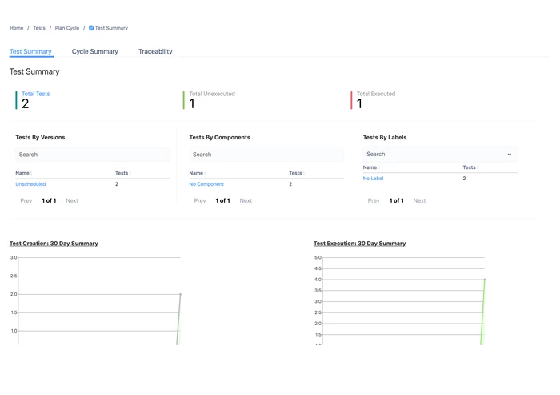Viewport: 560px width, 395px height.
Task: Sort Versions table by Tests arrow
Action: click(130, 174)
